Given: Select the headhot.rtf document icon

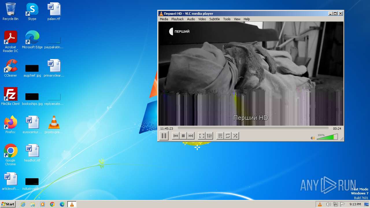Looking at the screenshot, I should pyautogui.click(x=32, y=153).
